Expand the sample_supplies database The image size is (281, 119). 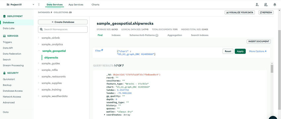point(39,83)
